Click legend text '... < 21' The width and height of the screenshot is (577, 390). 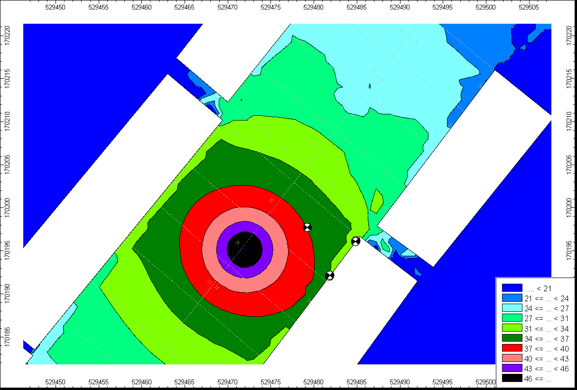pos(541,288)
